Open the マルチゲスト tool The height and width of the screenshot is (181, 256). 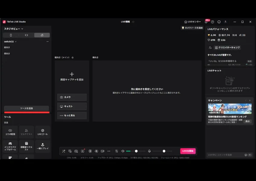click(26, 132)
